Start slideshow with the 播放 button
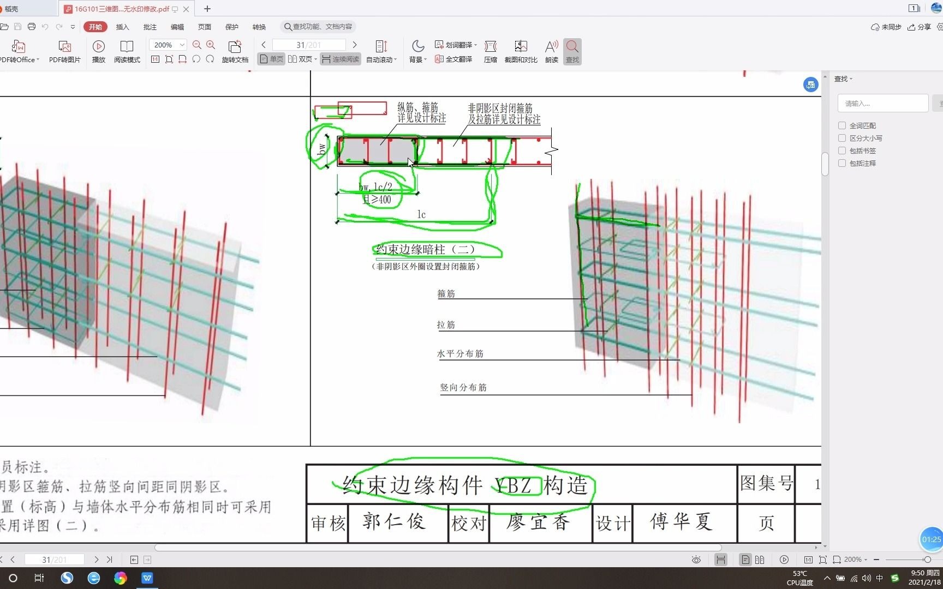Screen dimensions: 943x589 click(x=99, y=51)
